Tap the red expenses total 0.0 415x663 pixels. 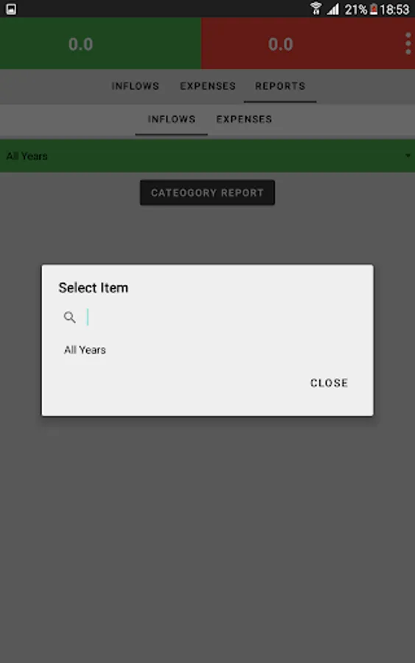[280, 44]
